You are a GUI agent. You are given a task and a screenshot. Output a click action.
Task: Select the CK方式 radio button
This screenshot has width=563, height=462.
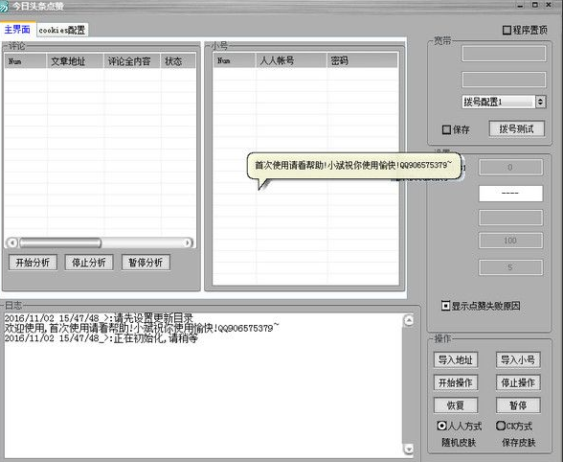click(x=501, y=426)
